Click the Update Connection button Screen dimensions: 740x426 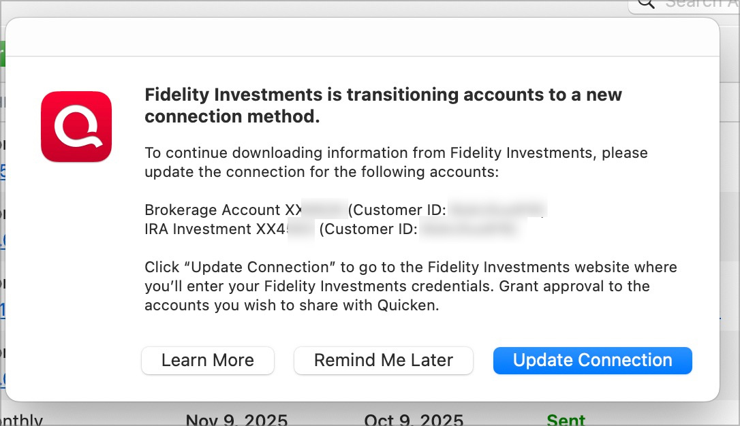tap(592, 361)
